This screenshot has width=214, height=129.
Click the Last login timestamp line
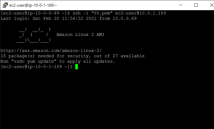click(x=69, y=18)
